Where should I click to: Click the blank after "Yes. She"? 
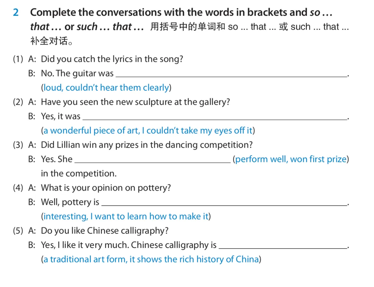[x=153, y=160]
